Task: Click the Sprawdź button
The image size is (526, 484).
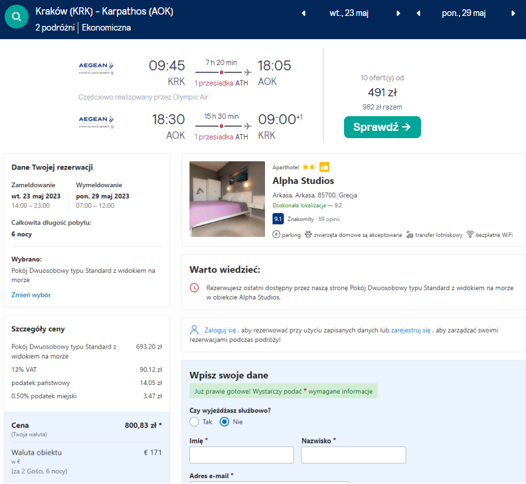Action: (x=382, y=127)
